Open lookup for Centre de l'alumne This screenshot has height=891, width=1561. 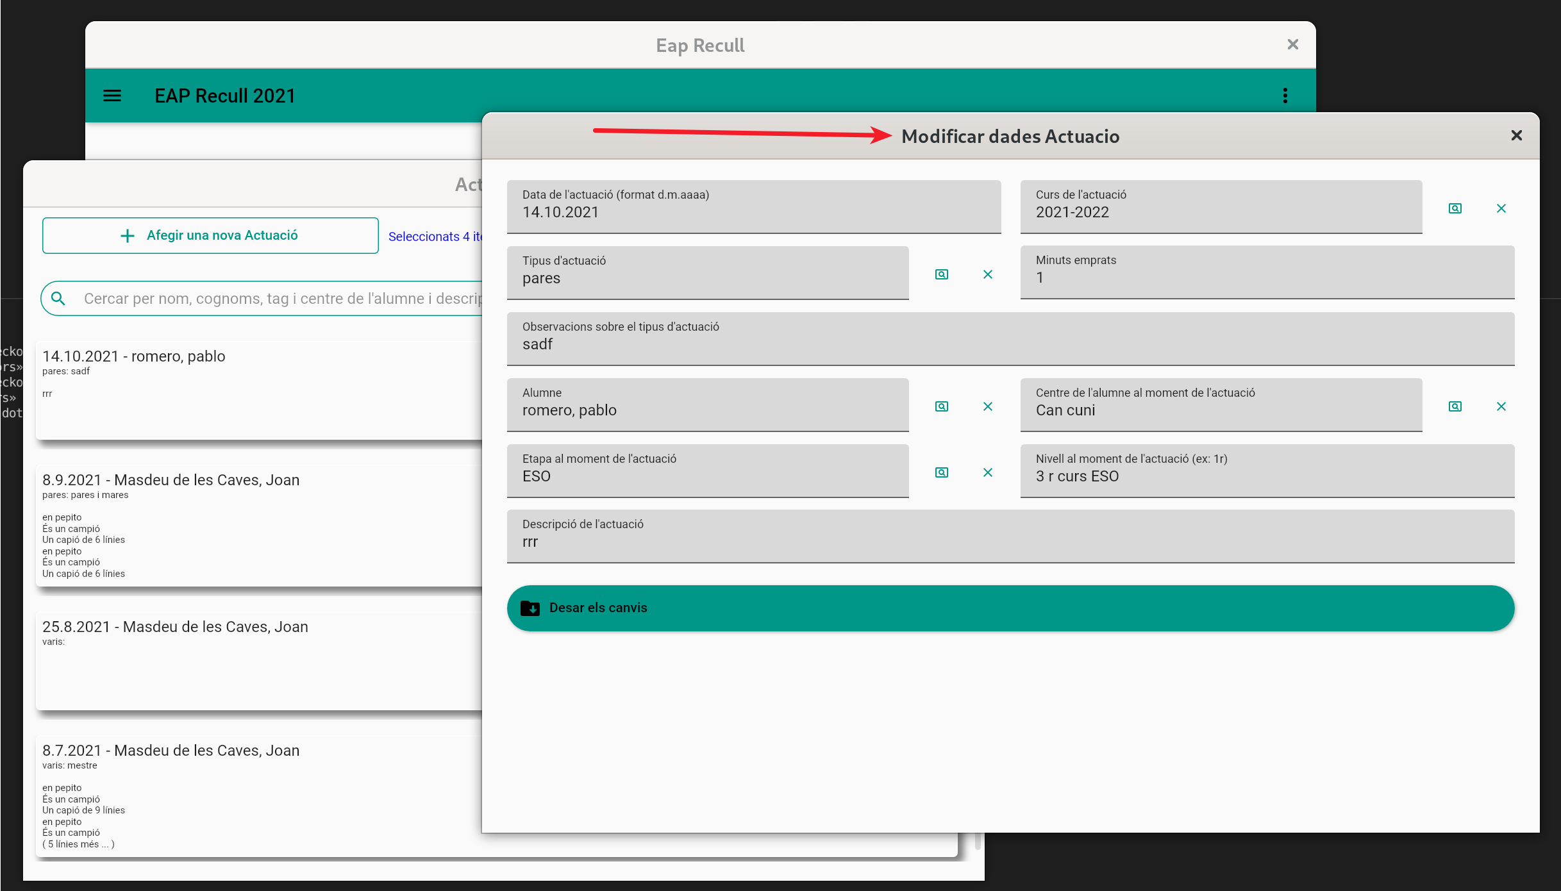[x=1455, y=406]
